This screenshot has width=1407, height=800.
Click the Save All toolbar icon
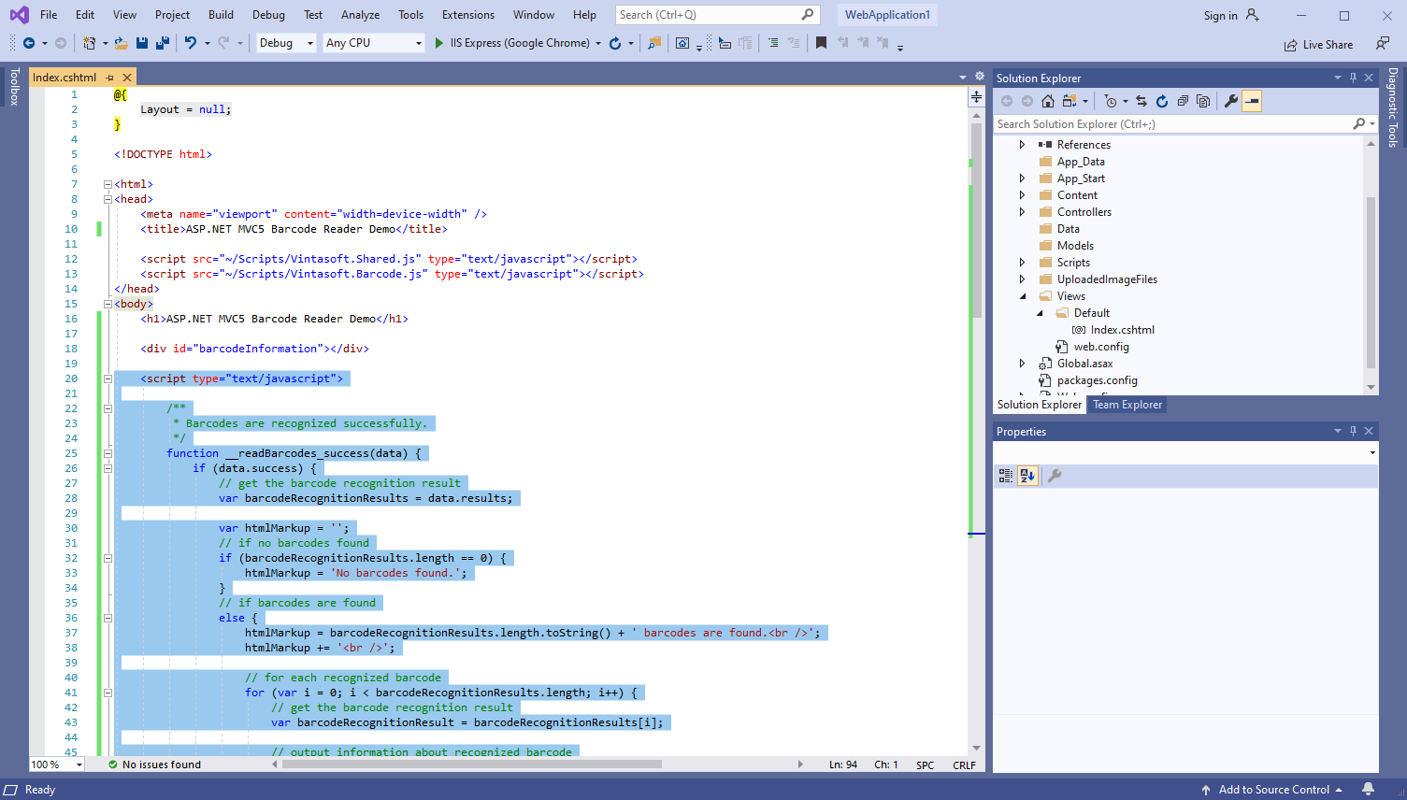coord(163,43)
